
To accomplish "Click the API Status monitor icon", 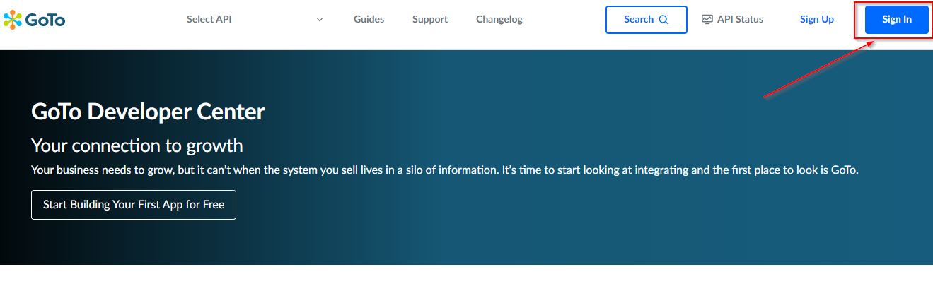I will click(x=707, y=20).
